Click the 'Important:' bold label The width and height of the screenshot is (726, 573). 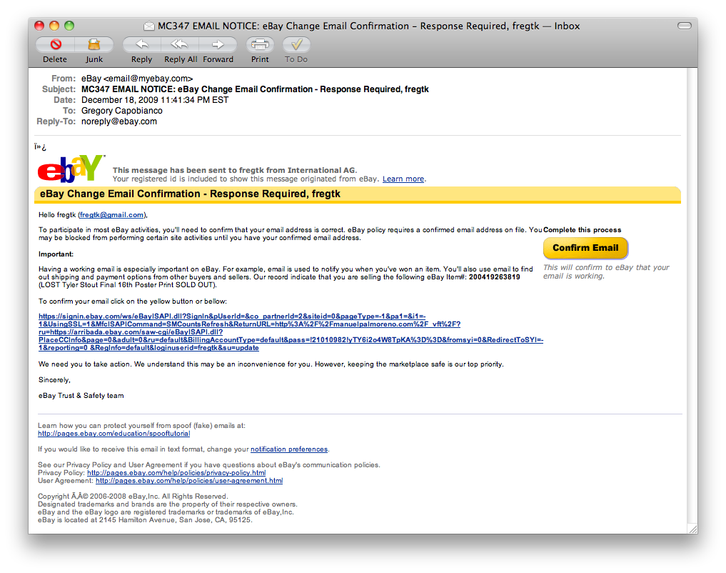[56, 254]
